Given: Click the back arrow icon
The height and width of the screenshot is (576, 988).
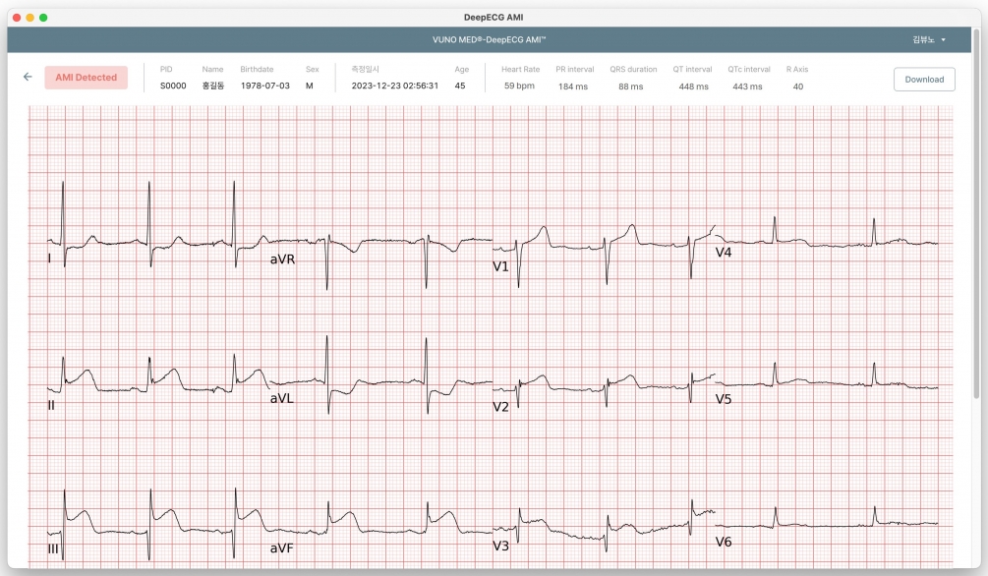Looking at the screenshot, I should (x=28, y=78).
